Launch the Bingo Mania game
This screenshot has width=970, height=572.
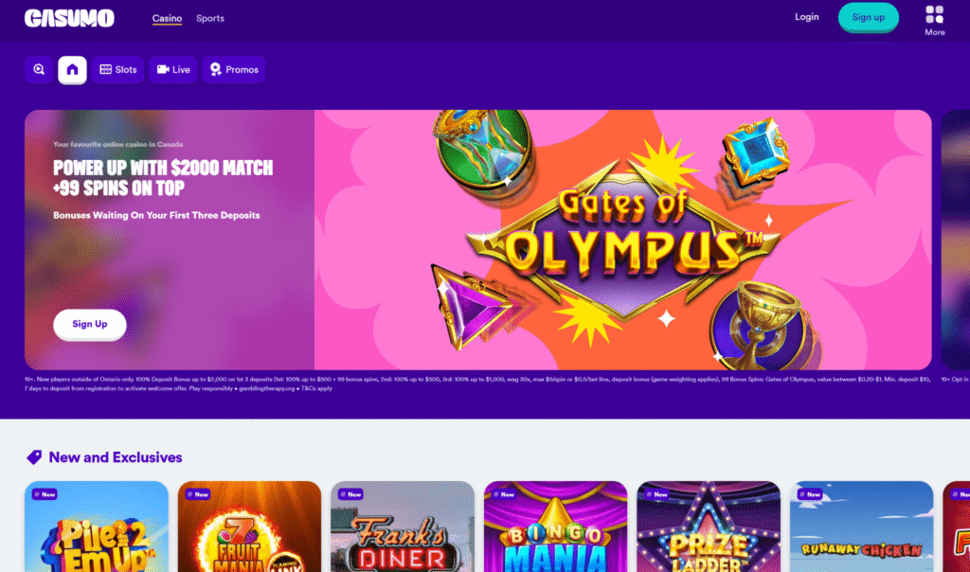tap(555, 527)
